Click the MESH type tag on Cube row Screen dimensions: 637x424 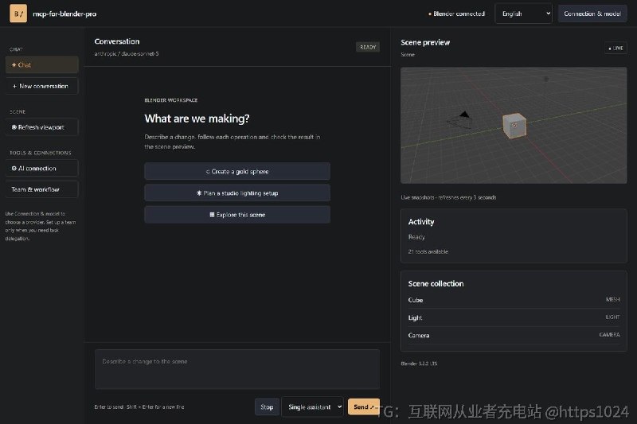612,299
